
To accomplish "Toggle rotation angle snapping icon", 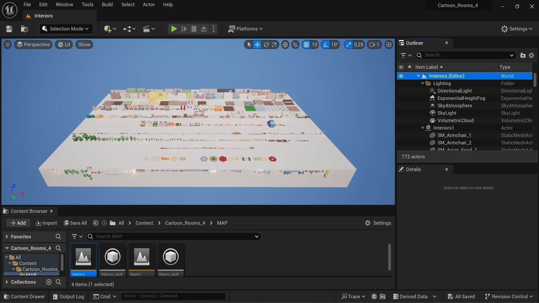I will click(x=325, y=45).
